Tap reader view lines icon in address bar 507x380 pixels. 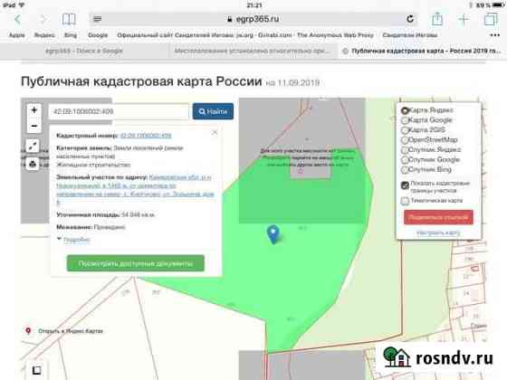(x=98, y=19)
